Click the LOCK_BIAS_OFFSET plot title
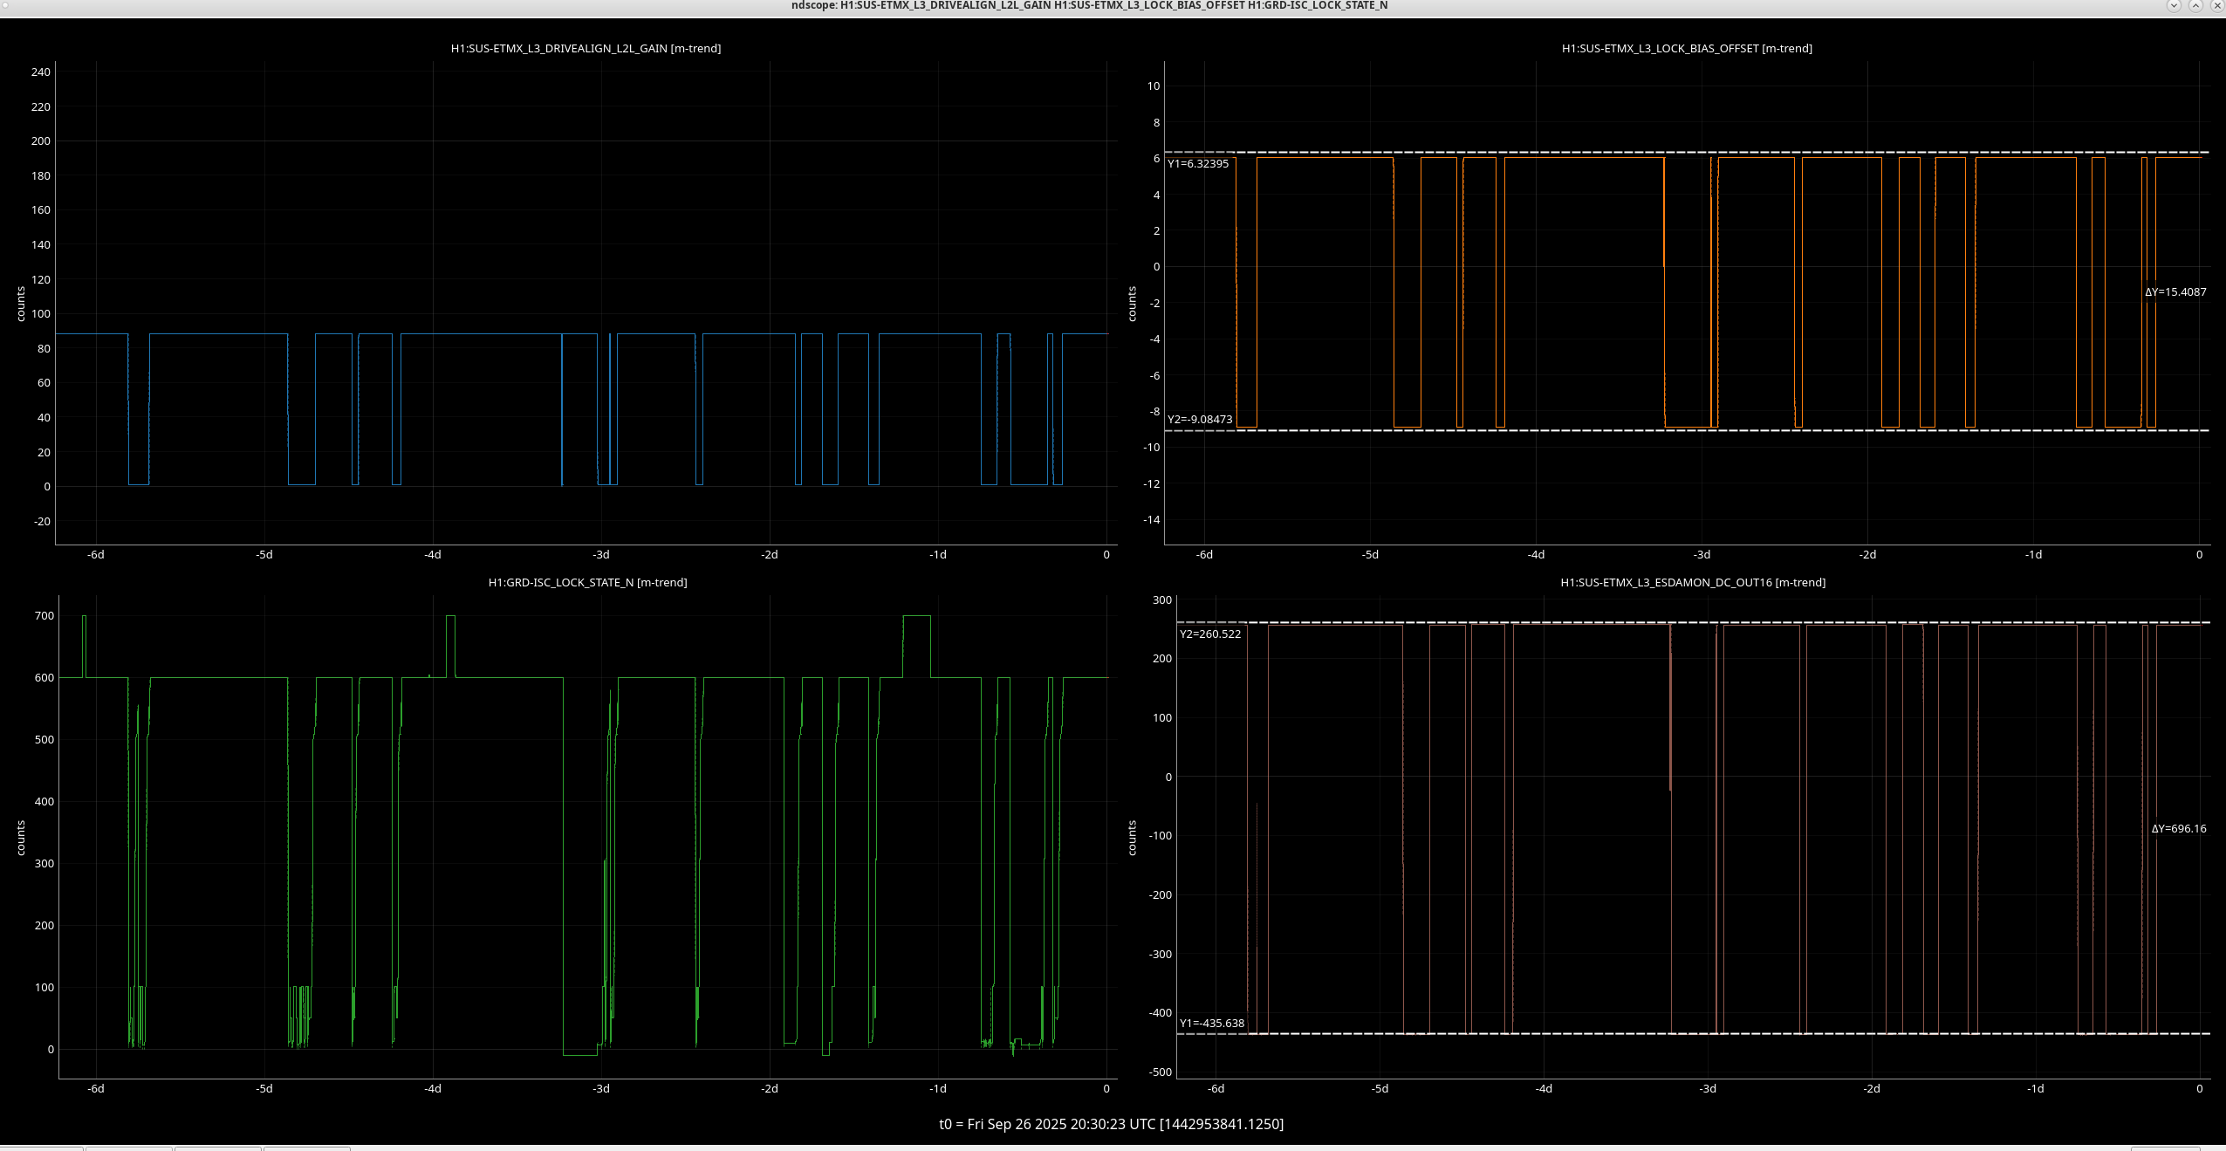 (1686, 49)
